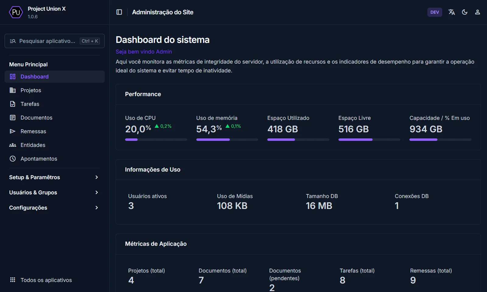Select Dashboard in the main menu

pyautogui.click(x=34, y=76)
